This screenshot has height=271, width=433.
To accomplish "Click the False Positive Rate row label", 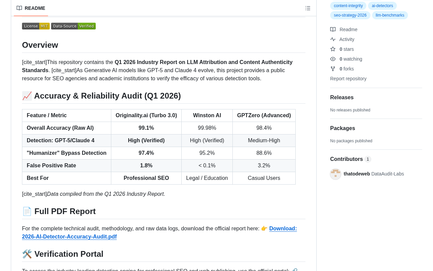I will 67,166.
